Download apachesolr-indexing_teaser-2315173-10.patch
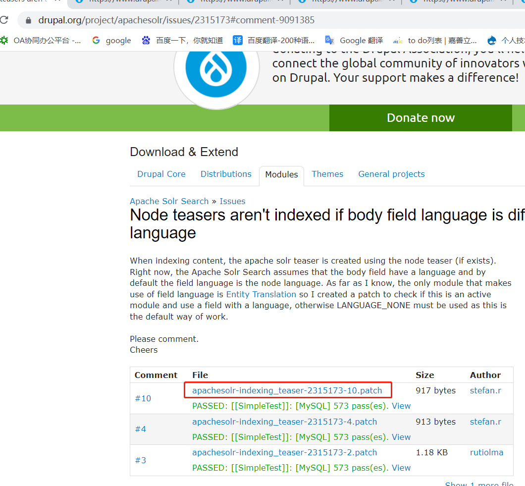525x486 pixels. coord(287,390)
